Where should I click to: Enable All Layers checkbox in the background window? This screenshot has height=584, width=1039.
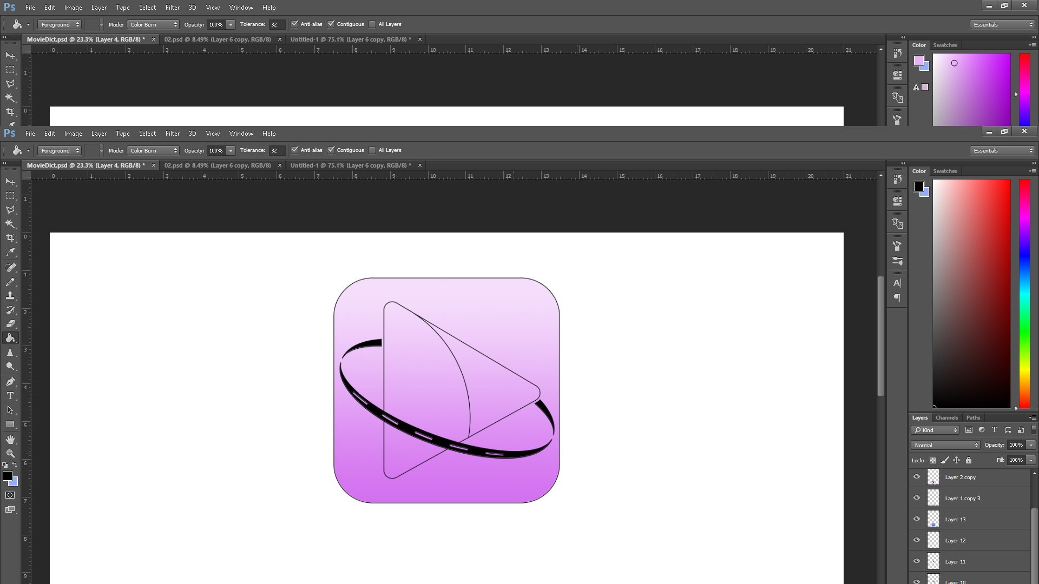coord(372,24)
